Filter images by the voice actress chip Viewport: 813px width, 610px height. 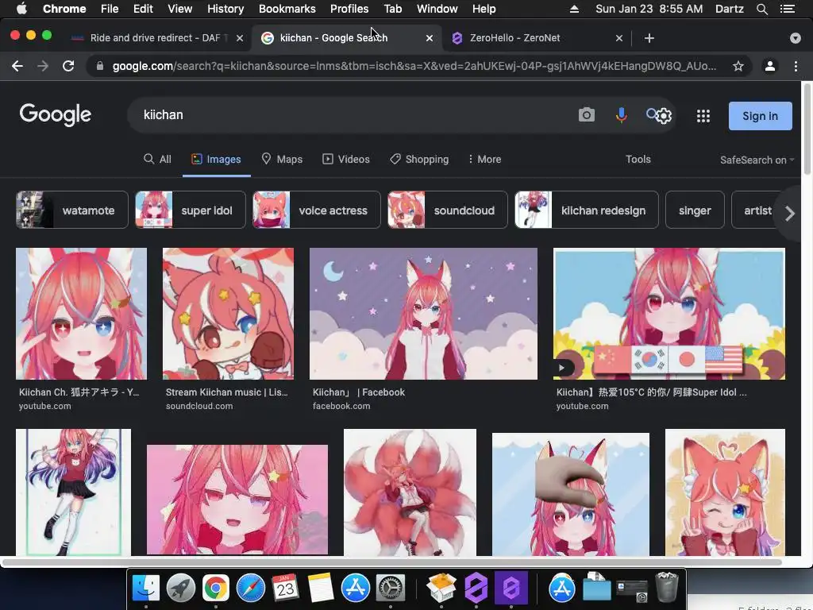point(316,210)
